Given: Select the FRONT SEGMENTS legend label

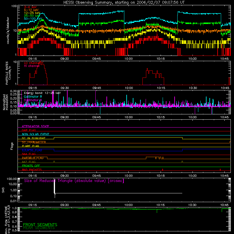Looking at the screenshot, I should click(40, 225).
